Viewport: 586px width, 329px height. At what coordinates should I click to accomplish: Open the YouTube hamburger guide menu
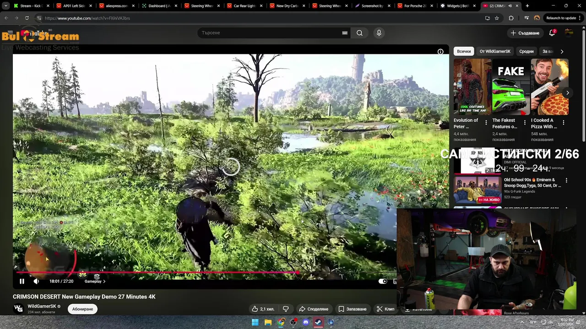tap(10, 33)
